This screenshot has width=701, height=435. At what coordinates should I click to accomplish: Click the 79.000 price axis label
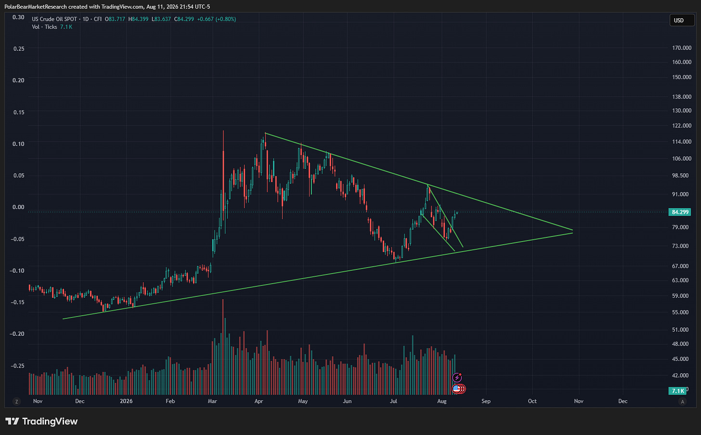pos(681,227)
